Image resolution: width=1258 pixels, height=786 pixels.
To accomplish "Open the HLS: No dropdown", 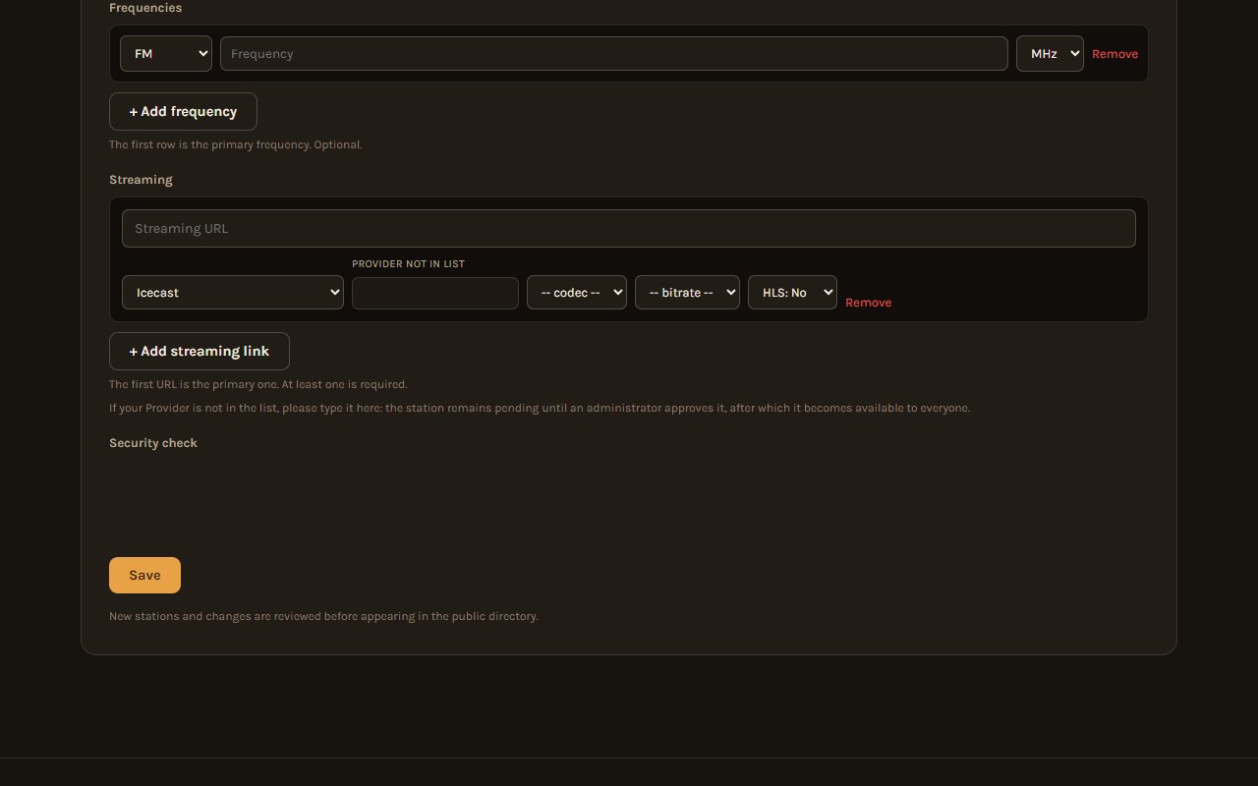I will [792, 293].
